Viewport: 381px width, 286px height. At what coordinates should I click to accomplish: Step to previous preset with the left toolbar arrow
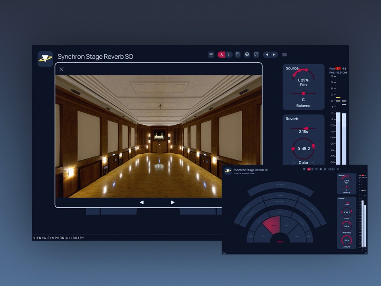pos(267,54)
